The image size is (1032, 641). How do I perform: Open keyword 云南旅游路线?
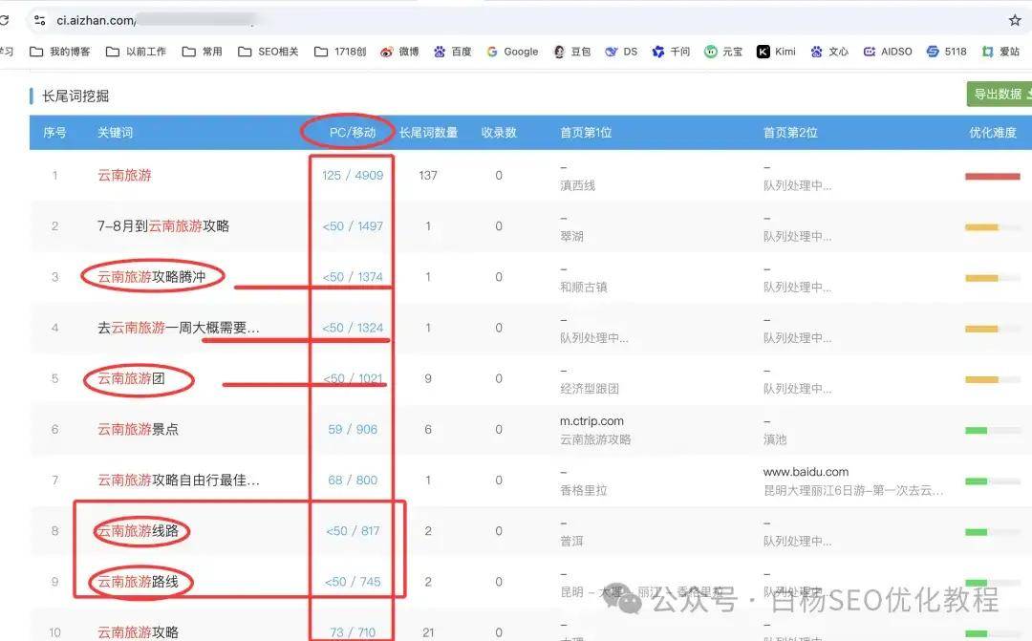point(138,581)
